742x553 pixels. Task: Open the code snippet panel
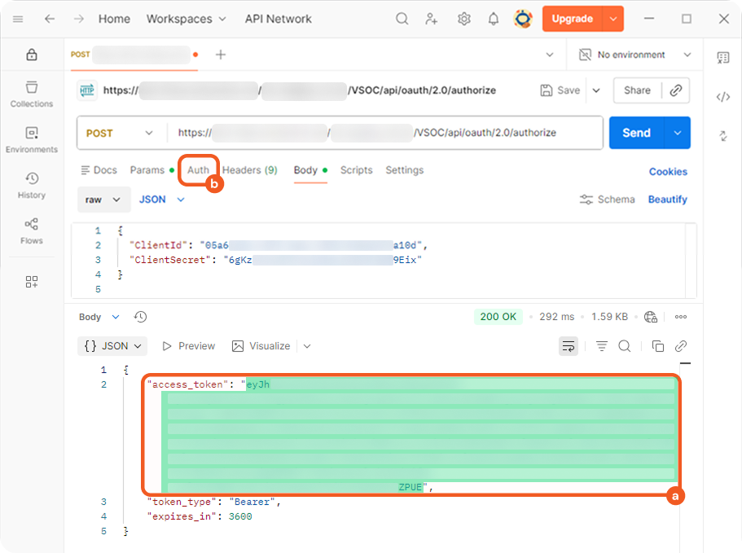click(x=722, y=97)
